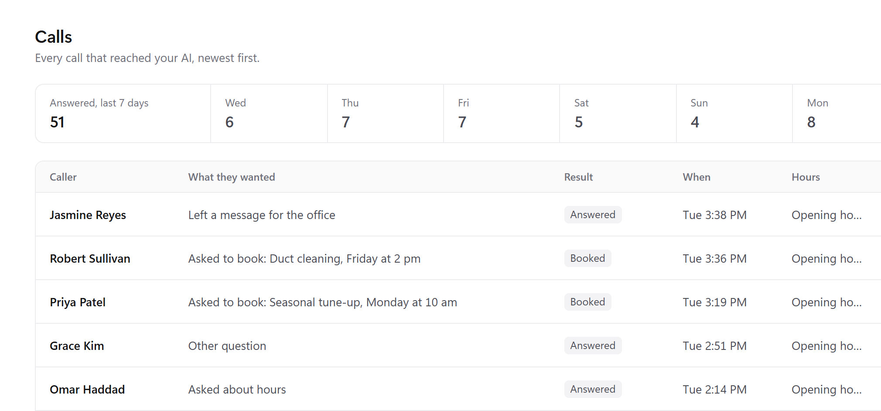Click Answered badge in Omar Haddad row
This screenshot has width=881, height=411.
tap(593, 389)
